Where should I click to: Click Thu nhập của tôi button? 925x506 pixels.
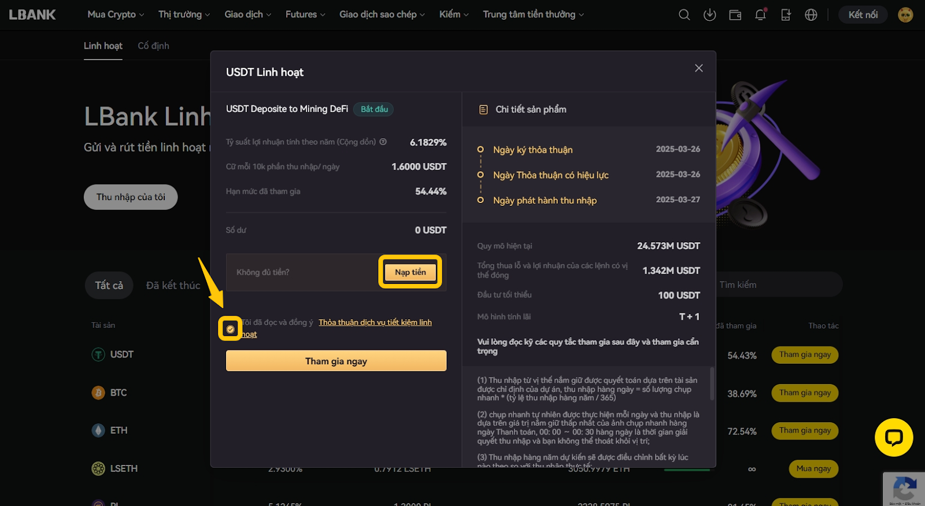(131, 197)
